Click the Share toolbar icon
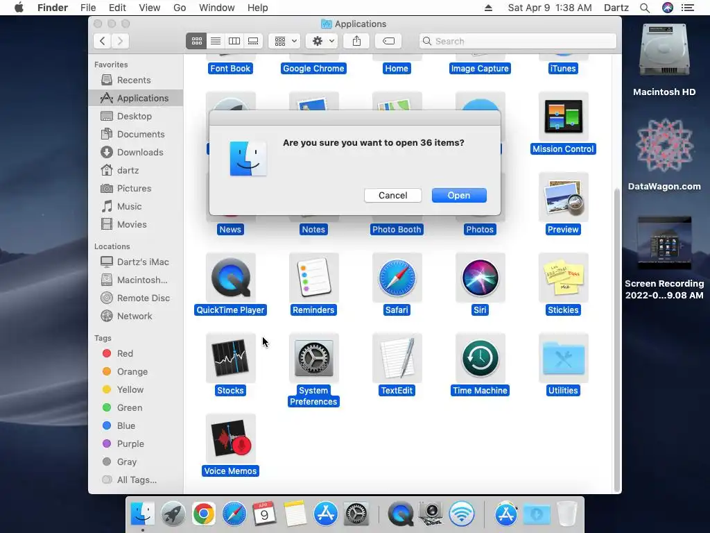 (356, 41)
